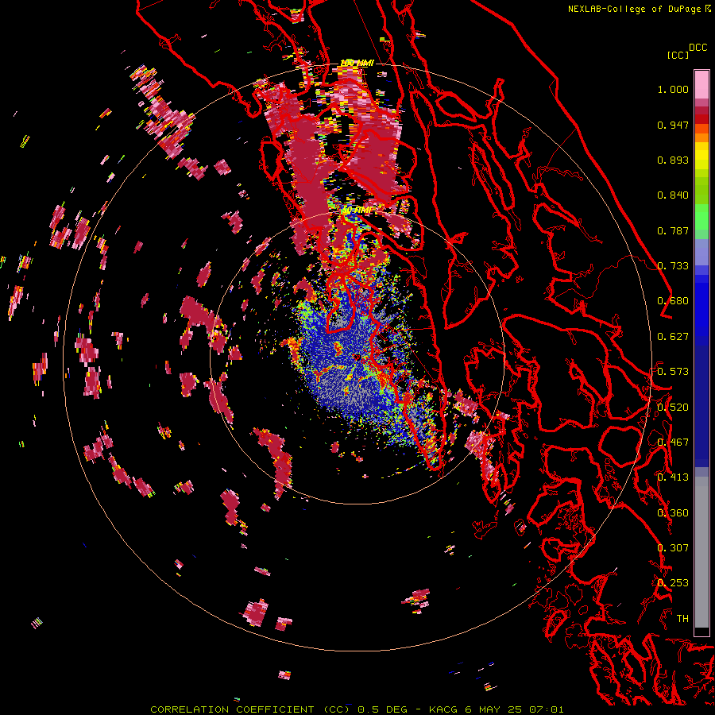The image size is (715, 715).
Task: Click the 0.413 scale value label
Action: pyautogui.click(x=673, y=477)
